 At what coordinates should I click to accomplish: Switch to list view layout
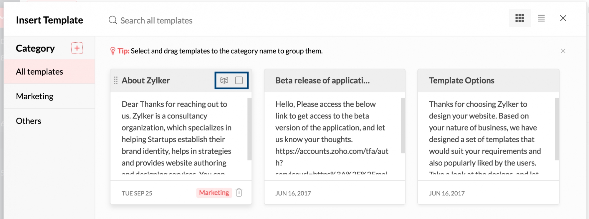[541, 18]
